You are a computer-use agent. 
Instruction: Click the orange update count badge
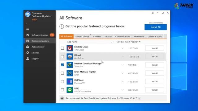coord(52,35)
